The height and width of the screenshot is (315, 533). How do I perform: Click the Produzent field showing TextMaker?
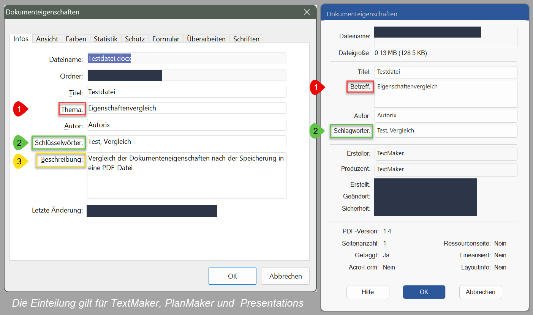click(446, 170)
